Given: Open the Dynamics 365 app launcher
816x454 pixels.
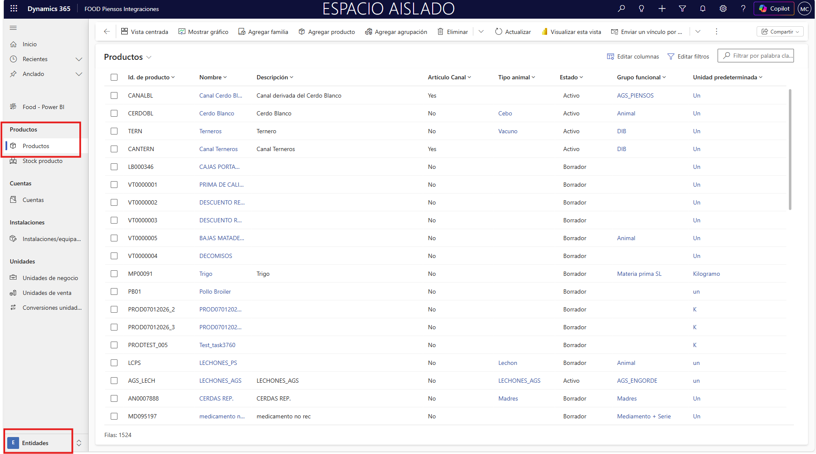Looking at the screenshot, I should point(14,8).
